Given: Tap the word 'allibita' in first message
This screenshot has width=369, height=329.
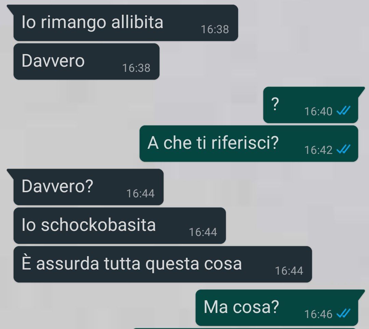Looking at the screenshot, I should 137,22.
